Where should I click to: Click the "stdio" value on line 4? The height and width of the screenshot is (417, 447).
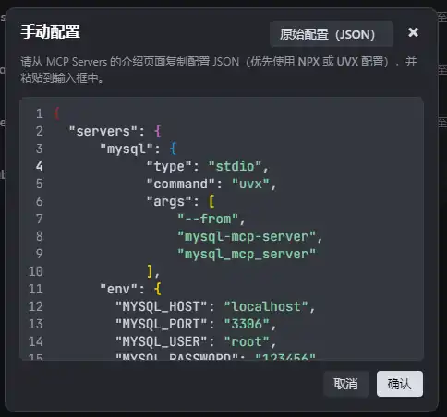pos(235,166)
